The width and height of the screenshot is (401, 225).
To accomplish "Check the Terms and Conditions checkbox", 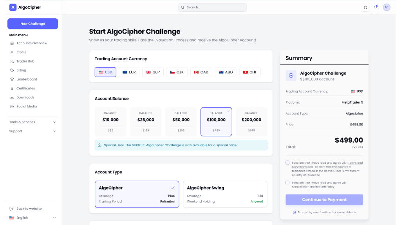I will point(287,162).
